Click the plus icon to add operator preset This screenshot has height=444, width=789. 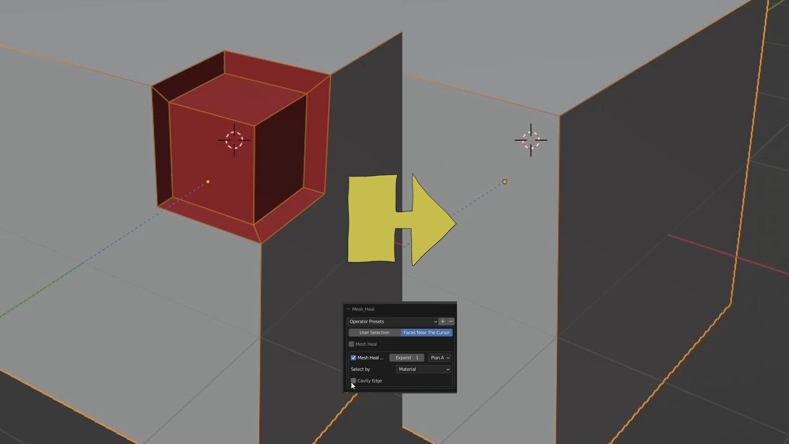pos(443,321)
